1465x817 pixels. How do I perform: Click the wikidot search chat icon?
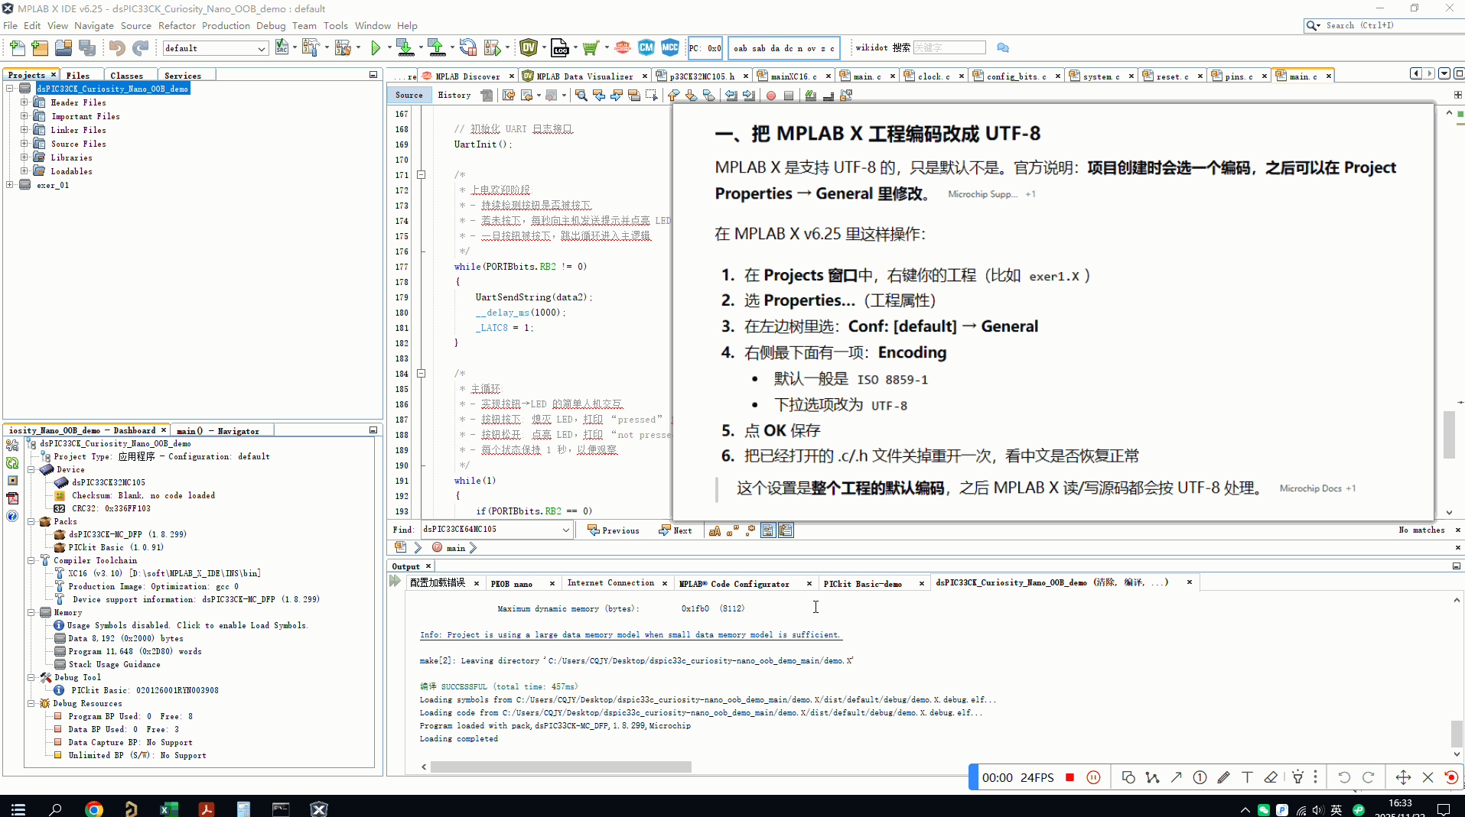click(1003, 48)
